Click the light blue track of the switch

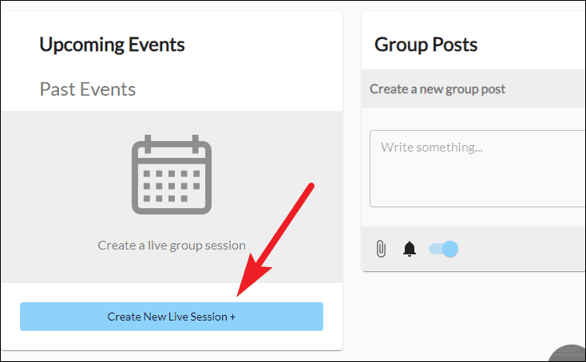click(x=435, y=249)
